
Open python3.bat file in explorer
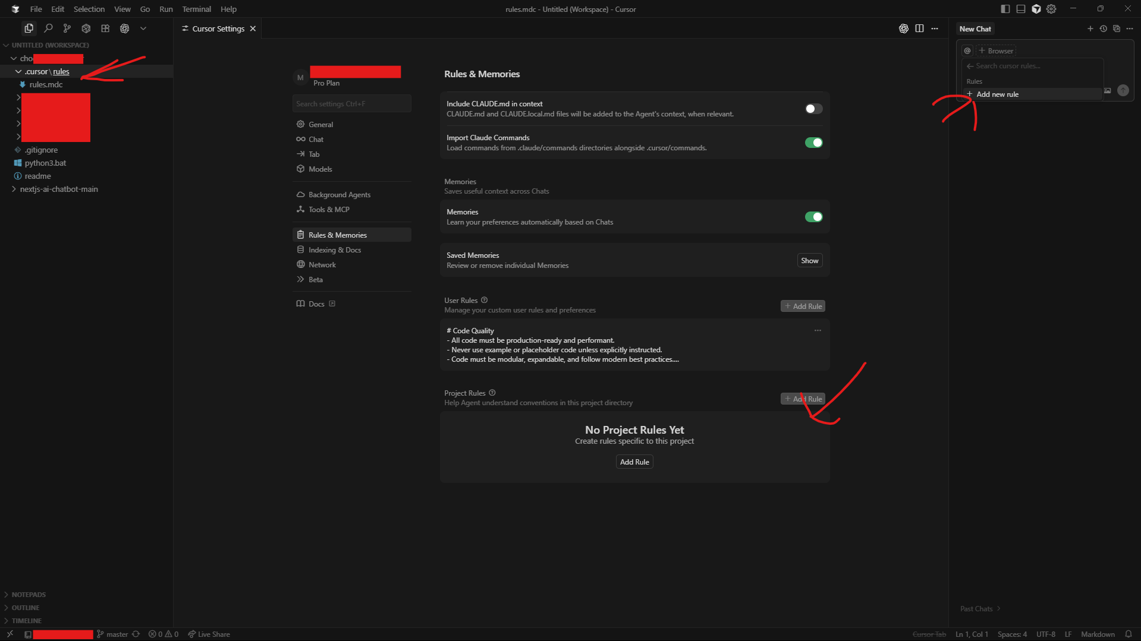(x=45, y=163)
